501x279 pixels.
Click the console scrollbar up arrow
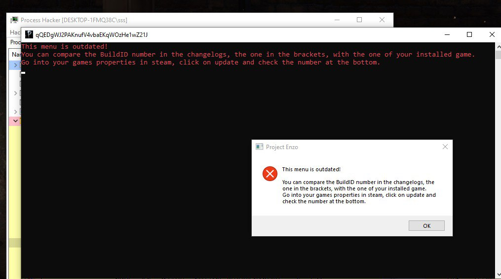(499, 46)
